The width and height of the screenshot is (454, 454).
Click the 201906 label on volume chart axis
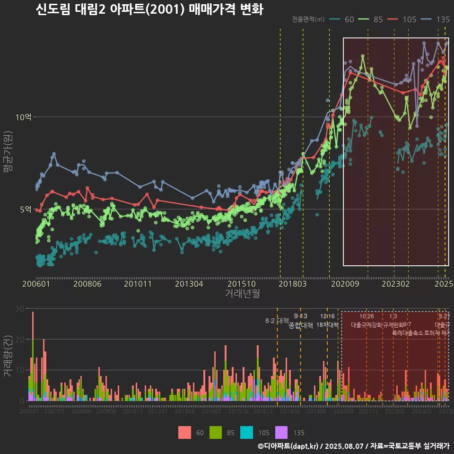[316, 411]
